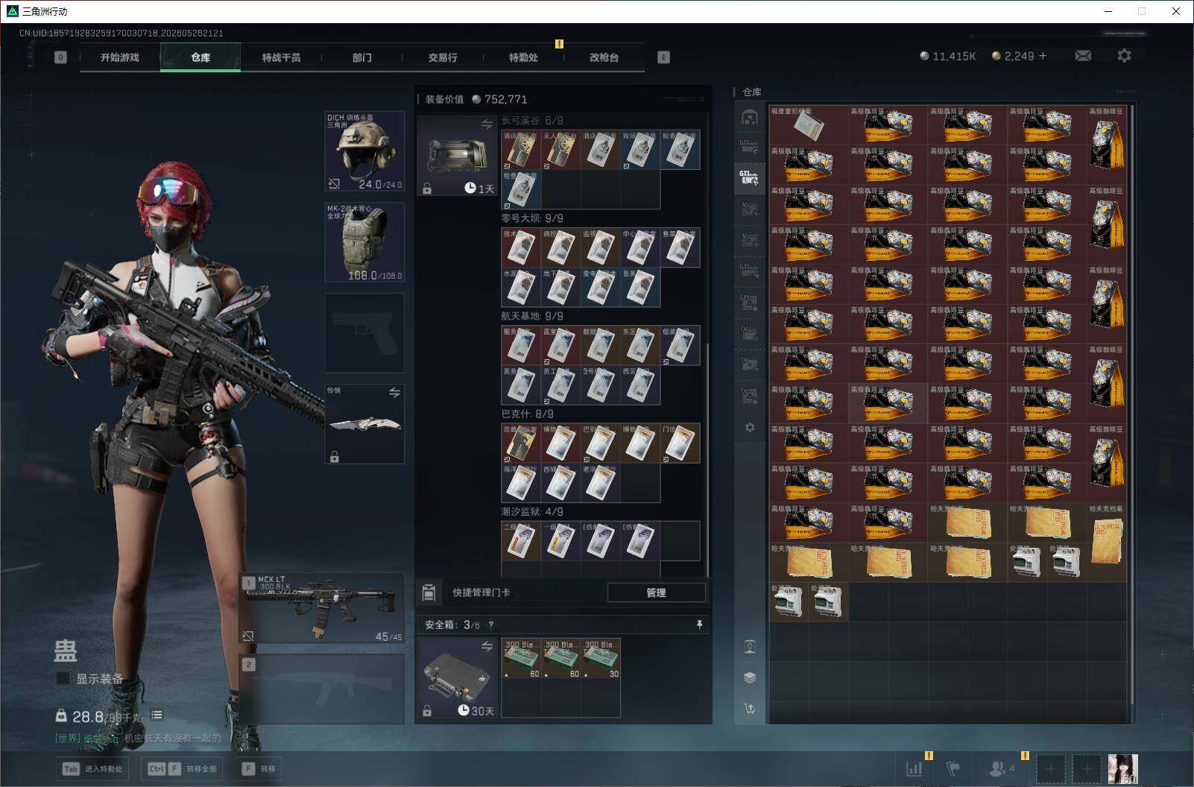Viewport: 1194px width, 787px height.
Task: Switch to the 开始游戏 tab
Action: pyautogui.click(x=120, y=57)
